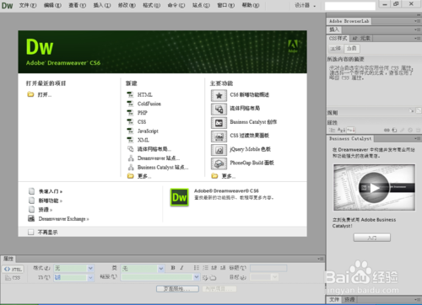The width and height of the screenshot is (422, 305).
Task: Create a new Dreamweaver 站点
Action: [159, 158]
